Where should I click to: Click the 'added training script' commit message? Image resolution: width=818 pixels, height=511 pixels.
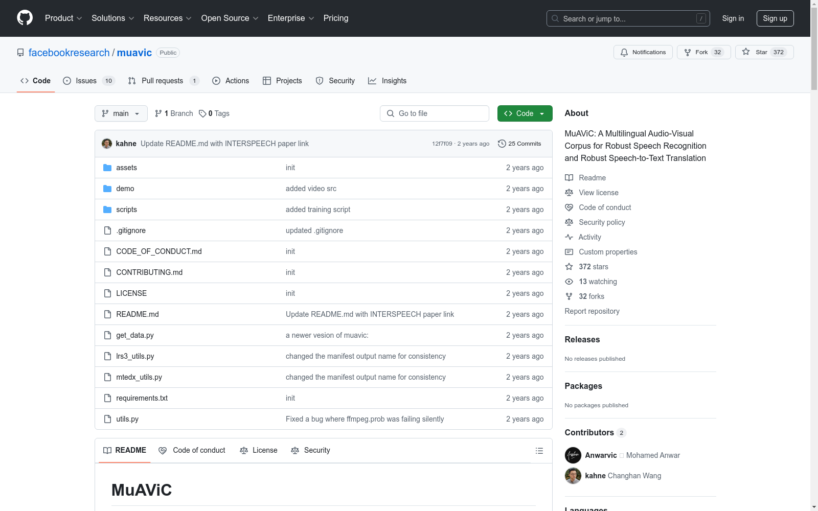[318, 210]
